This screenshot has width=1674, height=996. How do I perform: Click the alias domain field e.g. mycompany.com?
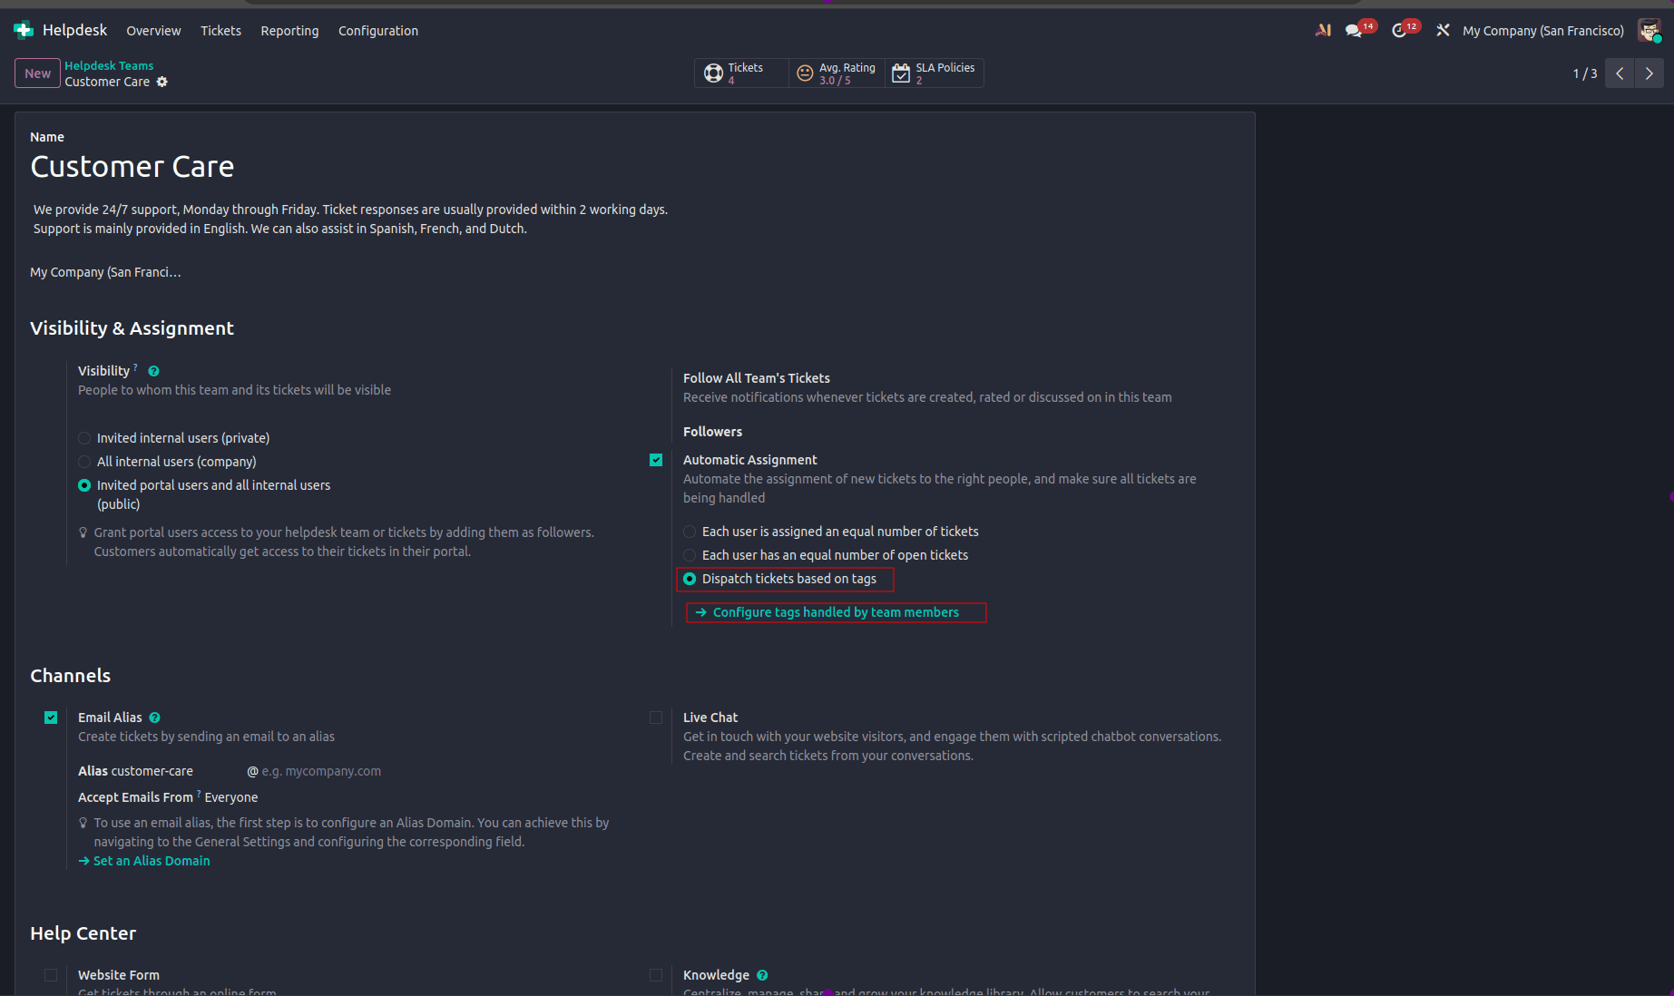(321, 771)
